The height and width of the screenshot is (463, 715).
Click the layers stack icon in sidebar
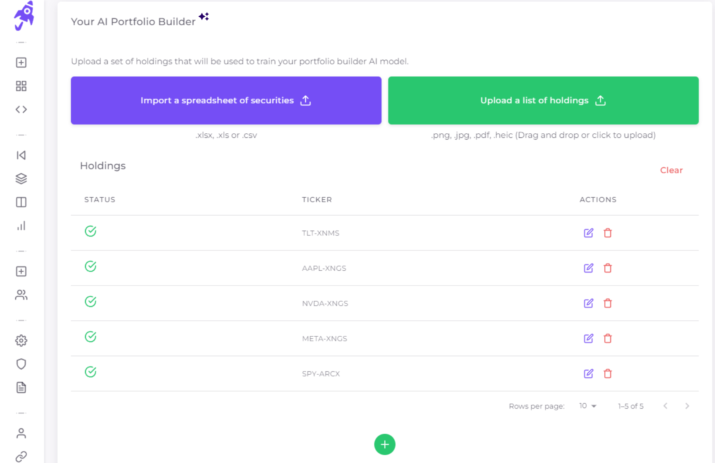pyautogui.click(x=21, y=178)
